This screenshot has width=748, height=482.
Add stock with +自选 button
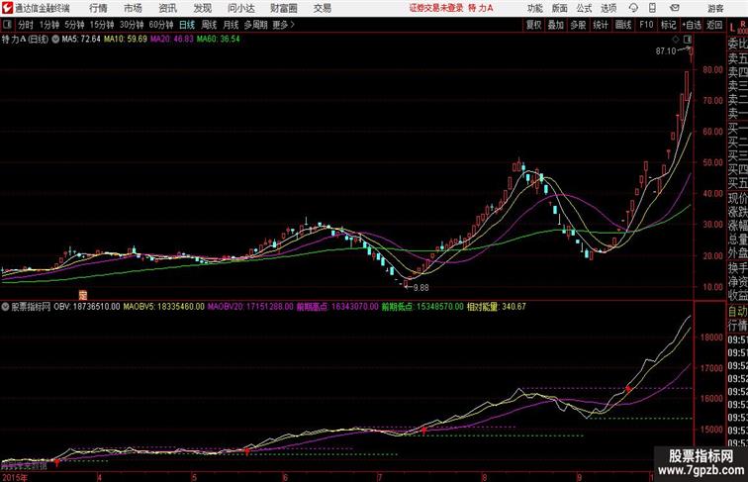click(x=692, y=25)
